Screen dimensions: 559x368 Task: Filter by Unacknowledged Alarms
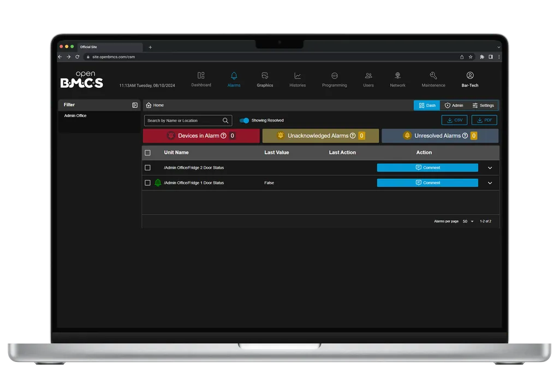click(x=320, y=136)
